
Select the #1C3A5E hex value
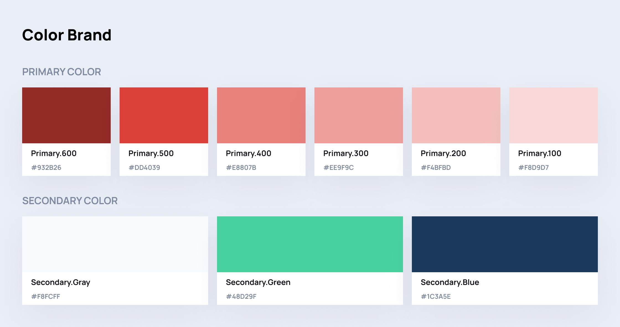click(x=436, y=297)
